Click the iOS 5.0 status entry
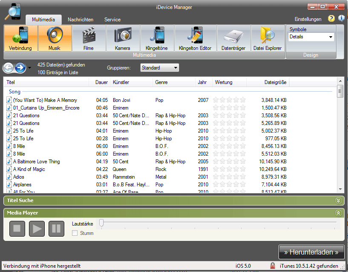Viewport: 348px width, 272px height. click(x=243, y=266)
